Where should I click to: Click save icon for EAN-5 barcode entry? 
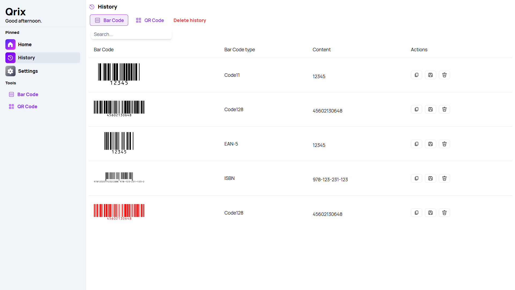click(x=431, y=144)
